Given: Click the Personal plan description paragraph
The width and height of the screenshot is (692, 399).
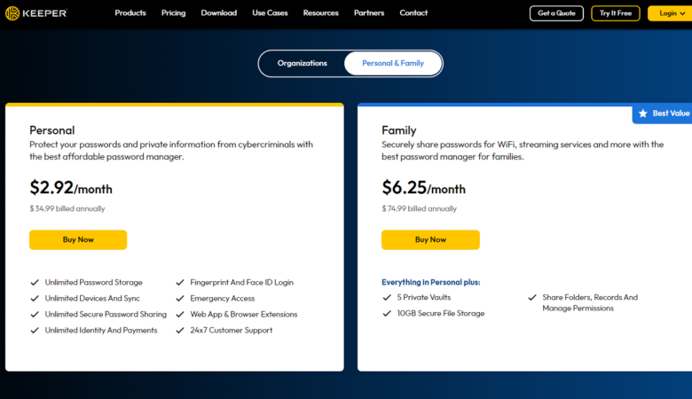Looking at the screenshot, I should [171, 151].
